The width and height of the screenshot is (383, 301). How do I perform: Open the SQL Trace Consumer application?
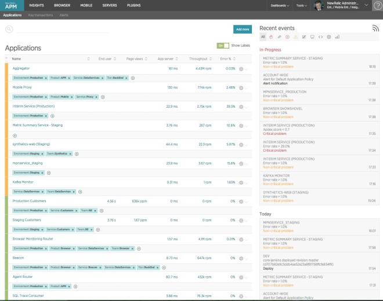coord(28,296)
